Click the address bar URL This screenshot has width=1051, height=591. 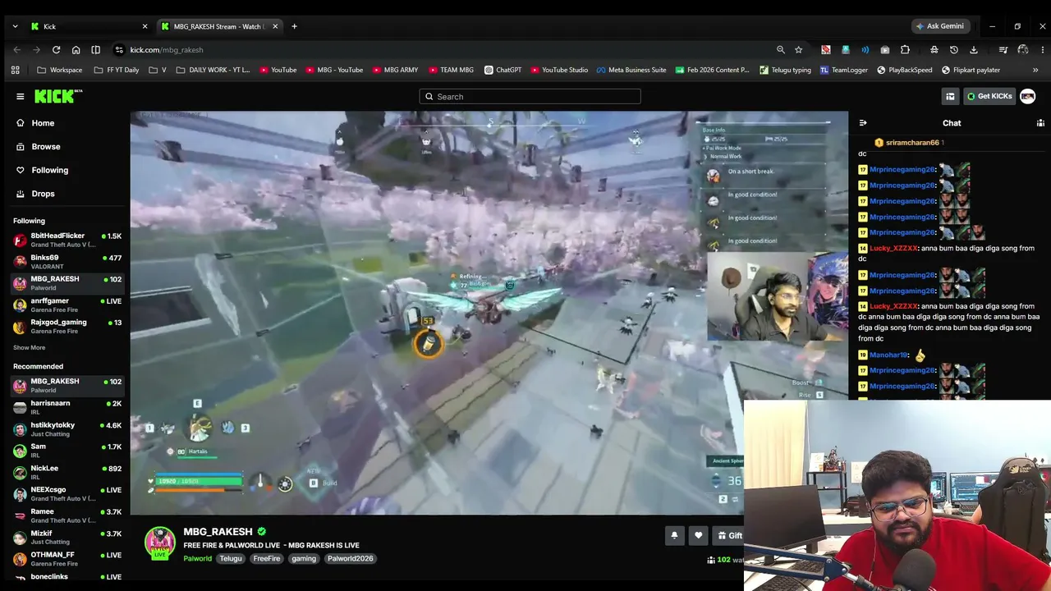click(167, 50)
